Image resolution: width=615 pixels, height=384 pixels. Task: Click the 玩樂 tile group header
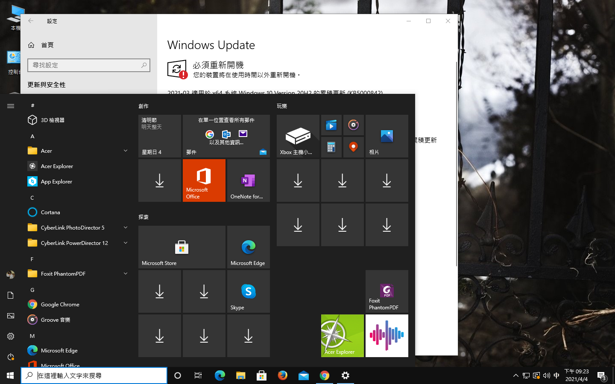[x=282, y=106]
